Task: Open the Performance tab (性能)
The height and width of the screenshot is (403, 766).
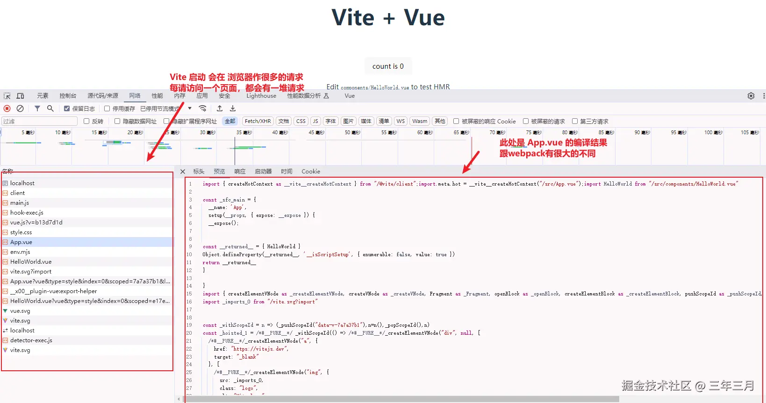Action: (157, 96)
